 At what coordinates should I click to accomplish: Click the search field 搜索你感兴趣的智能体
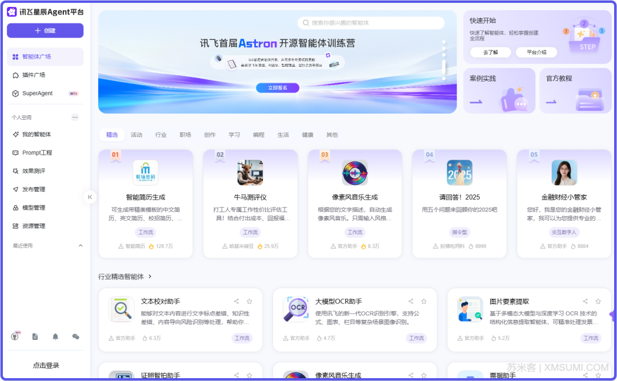[371, 23]
